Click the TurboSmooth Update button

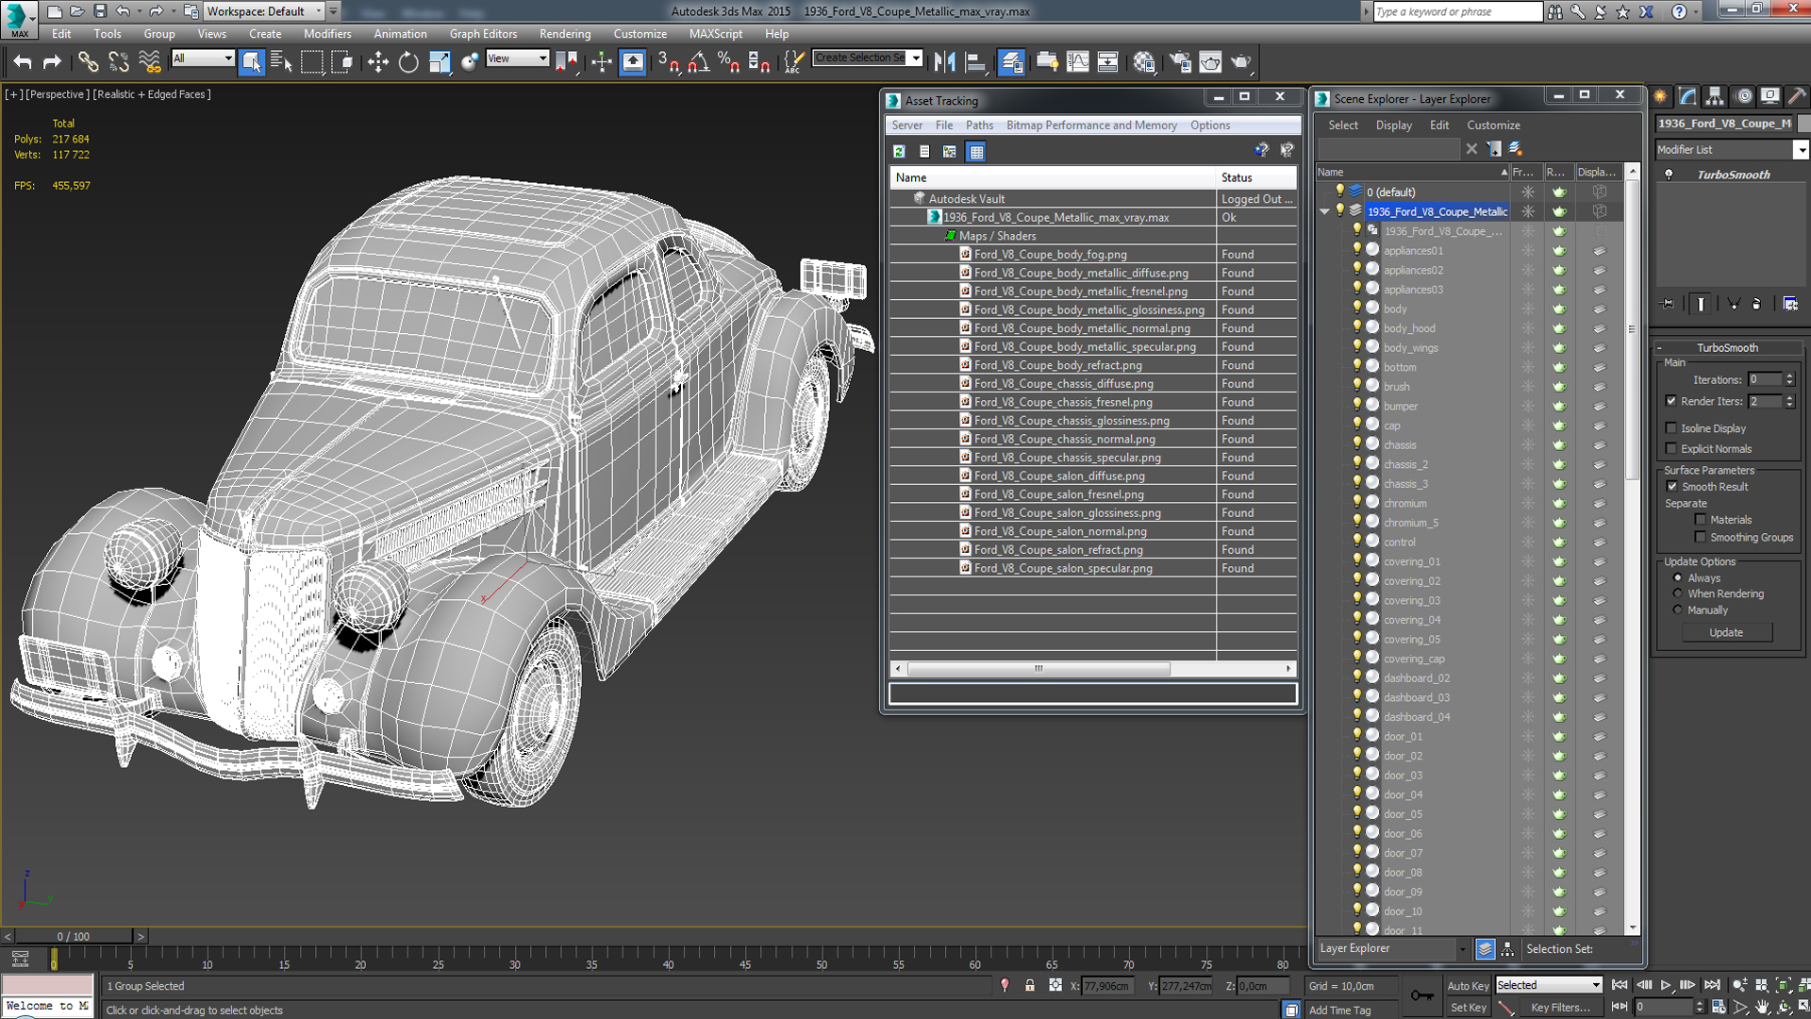pos(1725,632)
